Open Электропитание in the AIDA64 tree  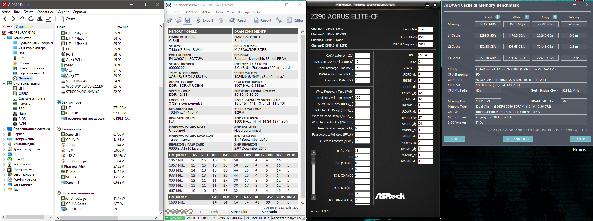point(28,68)
